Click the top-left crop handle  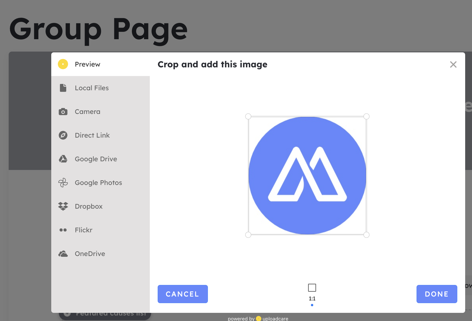[x=248, y=116]
